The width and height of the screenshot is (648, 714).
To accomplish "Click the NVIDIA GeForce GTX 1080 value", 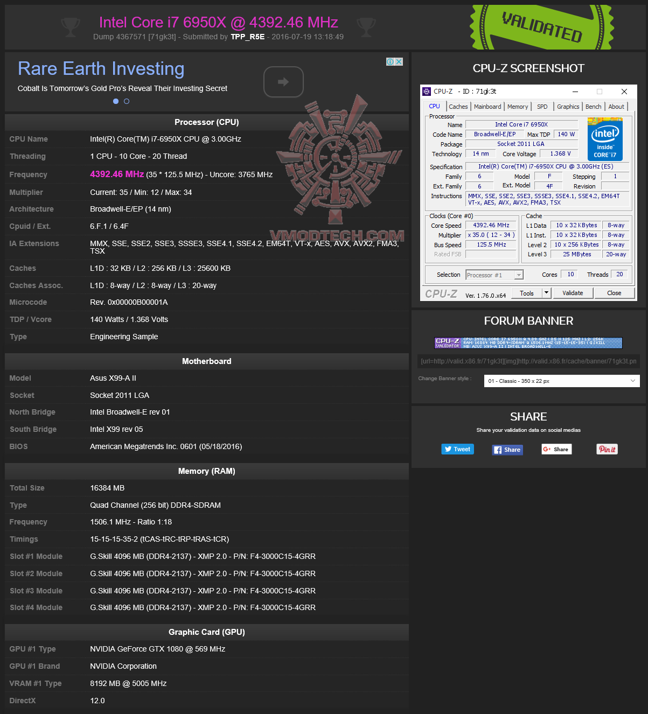I will pyautogui.click(x=157, y=649).
